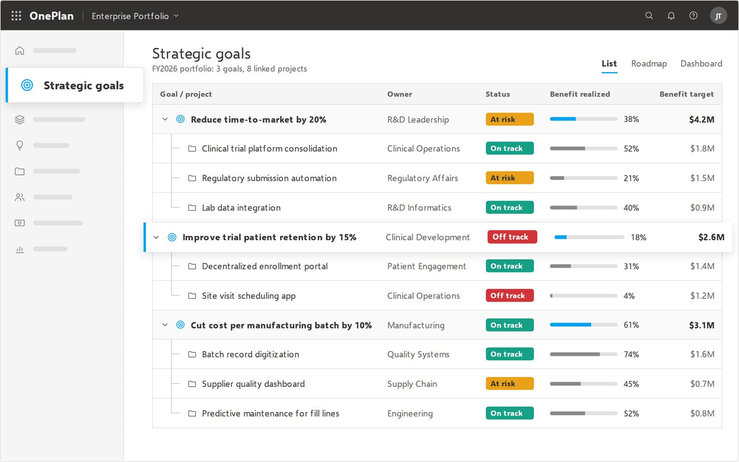Screen dimensions: 739x462
Task: Click the people sidebar icon
Action: (19, 197)
